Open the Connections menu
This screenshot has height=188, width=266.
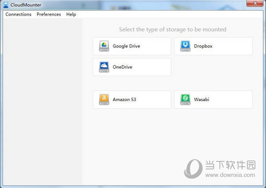(18, 15)
